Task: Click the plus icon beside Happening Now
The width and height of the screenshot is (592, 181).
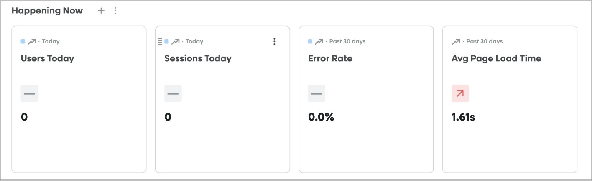Action: [101, 11]
